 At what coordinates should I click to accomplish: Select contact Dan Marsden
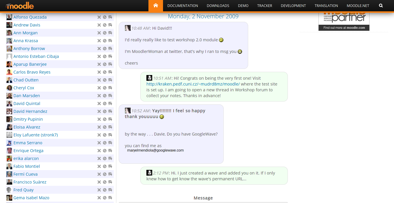tap(27, 96)
